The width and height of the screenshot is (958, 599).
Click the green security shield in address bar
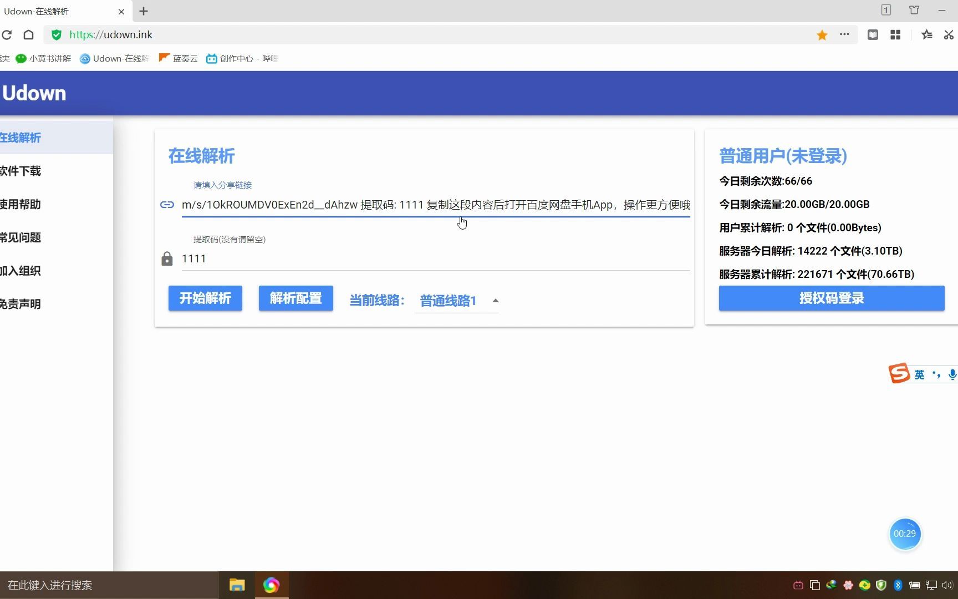56,35
